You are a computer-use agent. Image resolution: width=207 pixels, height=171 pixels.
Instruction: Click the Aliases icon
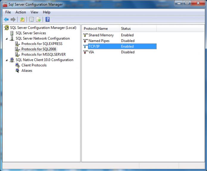pyautogui.click(x=18, y=70)
